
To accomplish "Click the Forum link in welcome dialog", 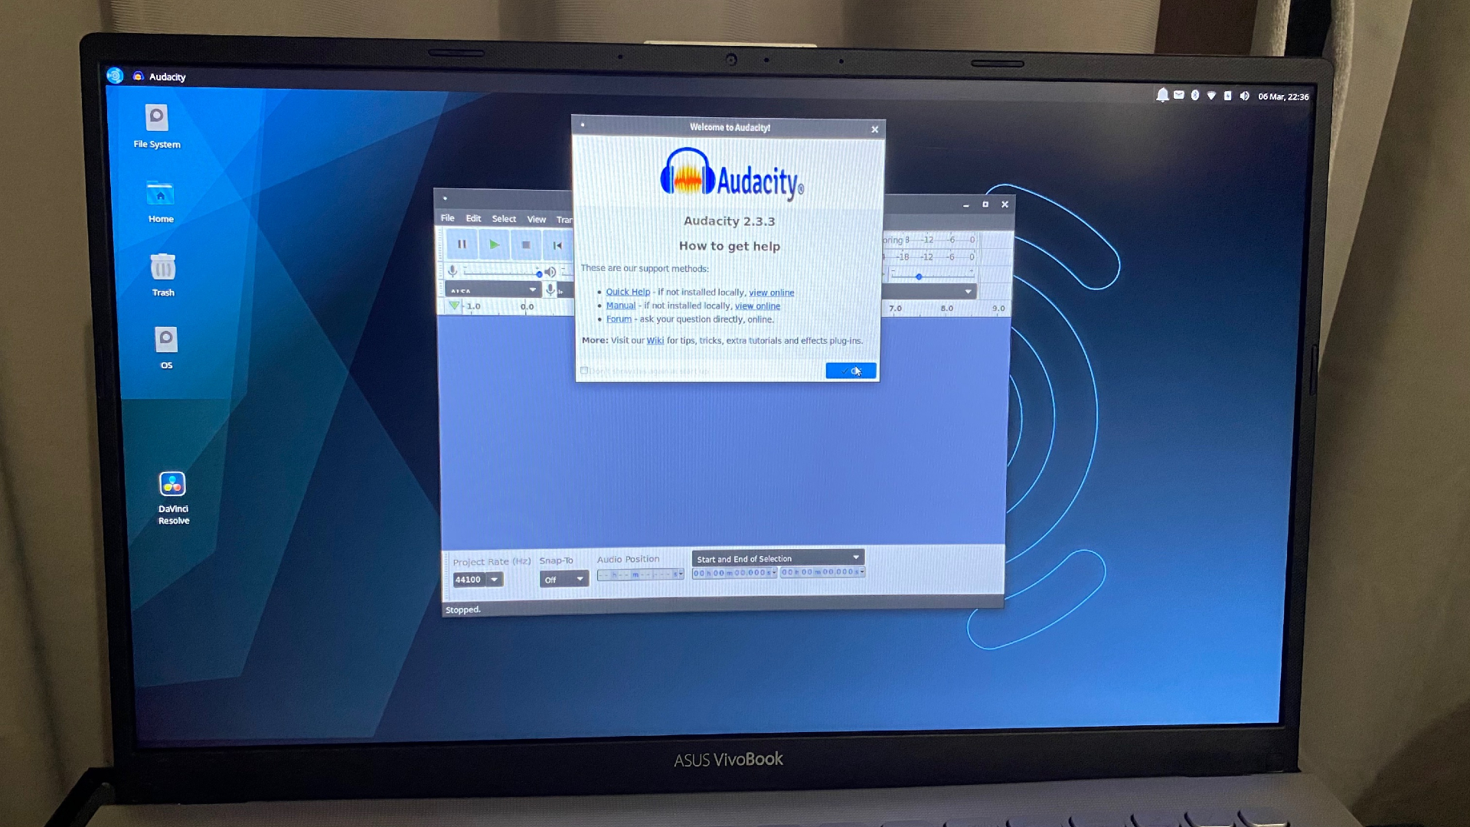I will click(618, 319).
